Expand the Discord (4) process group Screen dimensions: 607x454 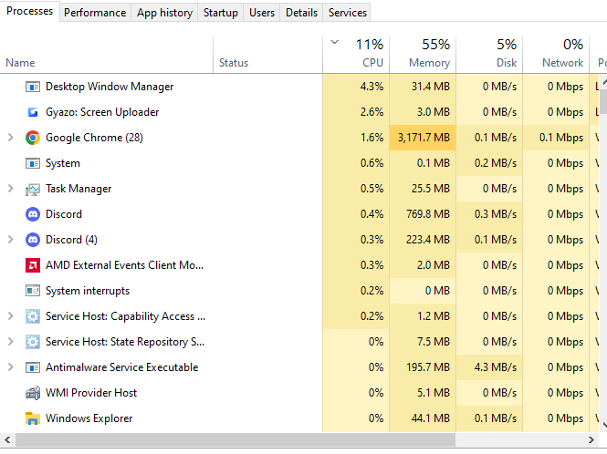coord(10,240)
